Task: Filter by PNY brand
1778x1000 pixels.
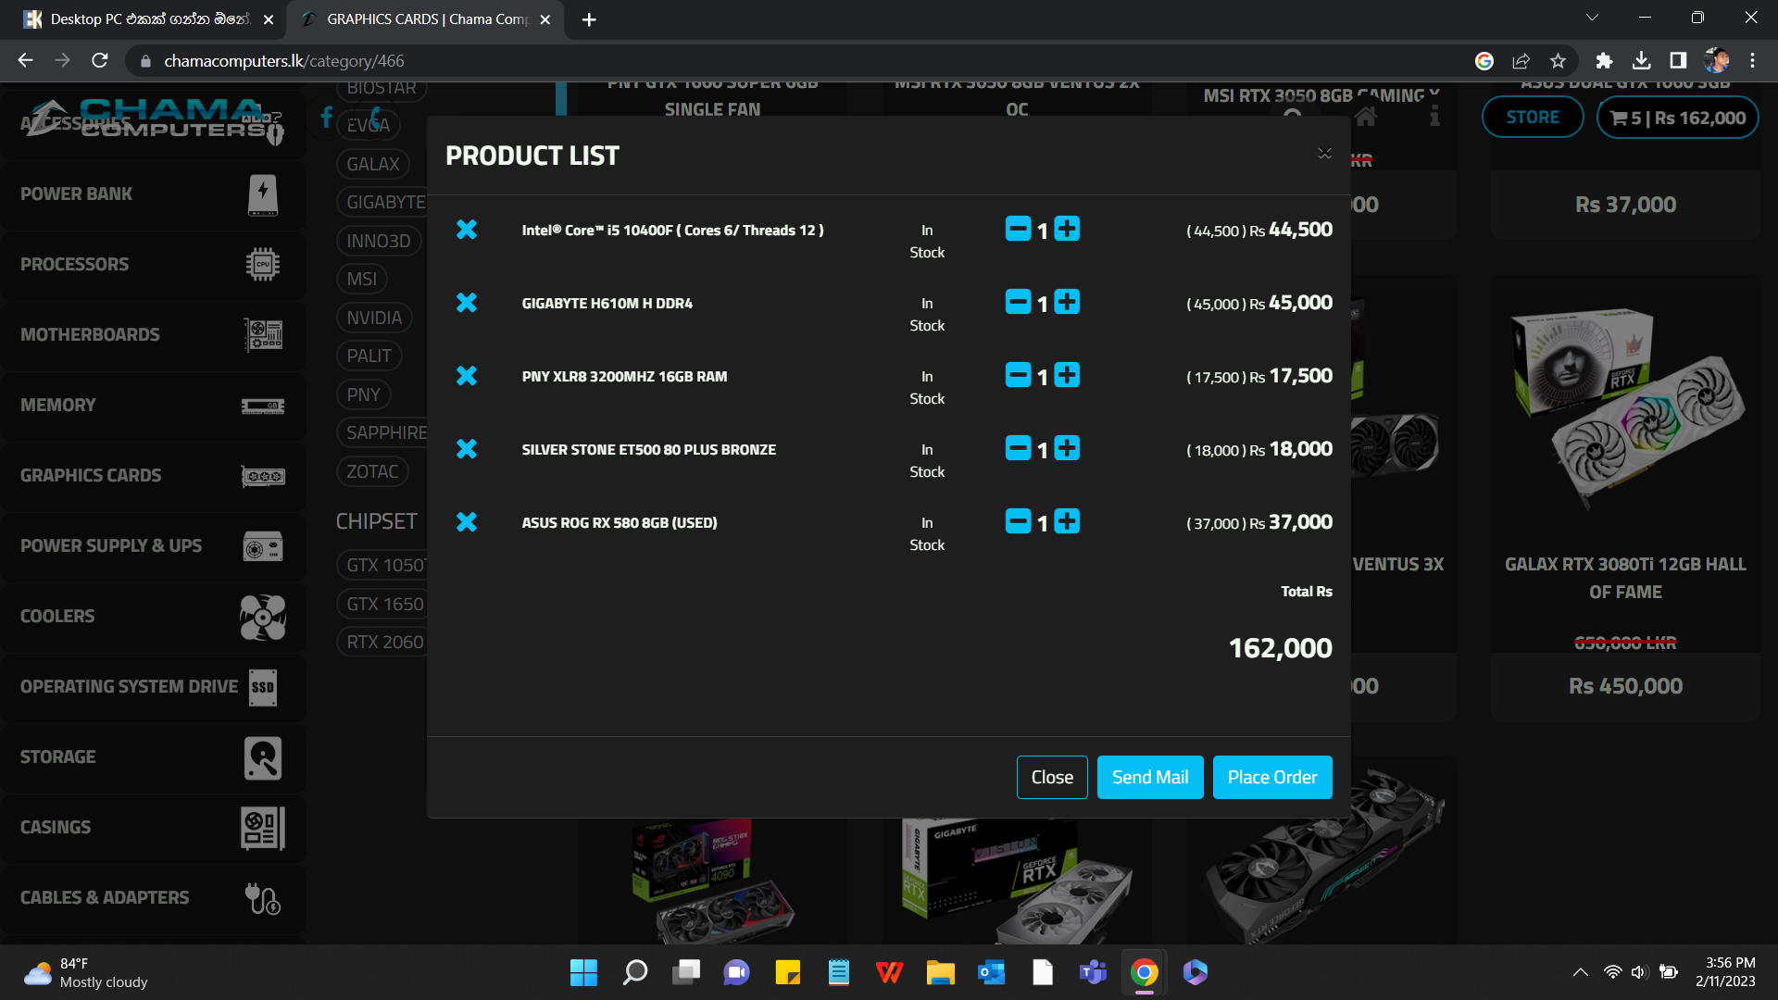Action: [364, 394]
